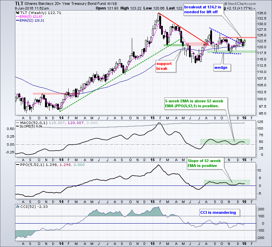
Task: Click the small triangle after the (+1.77%) change
Action: click(x=254, y=8)
